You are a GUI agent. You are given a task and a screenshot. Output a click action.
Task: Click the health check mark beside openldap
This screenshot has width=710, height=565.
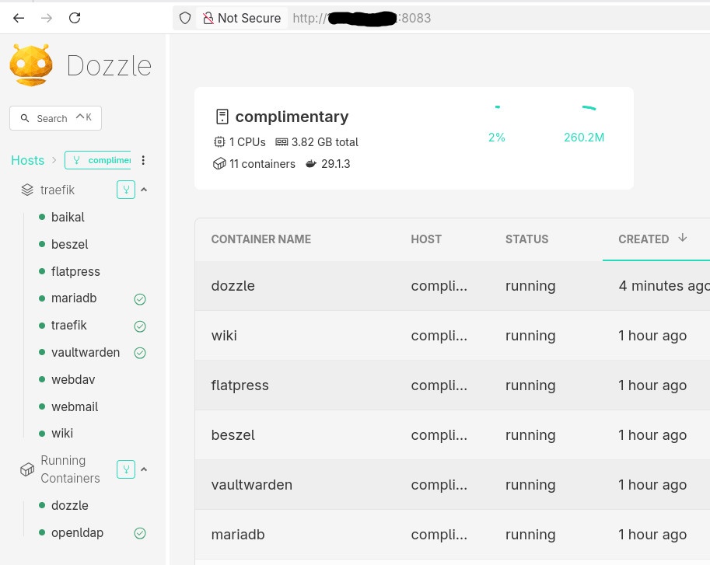(x=140, y=533)
